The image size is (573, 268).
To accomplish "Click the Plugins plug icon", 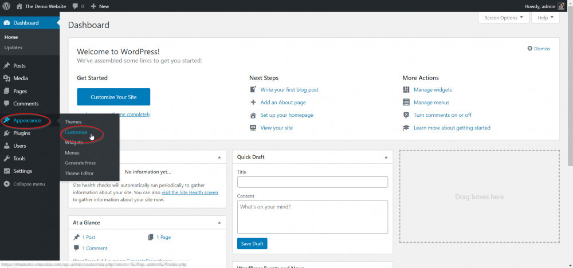I will pos(6,133).
